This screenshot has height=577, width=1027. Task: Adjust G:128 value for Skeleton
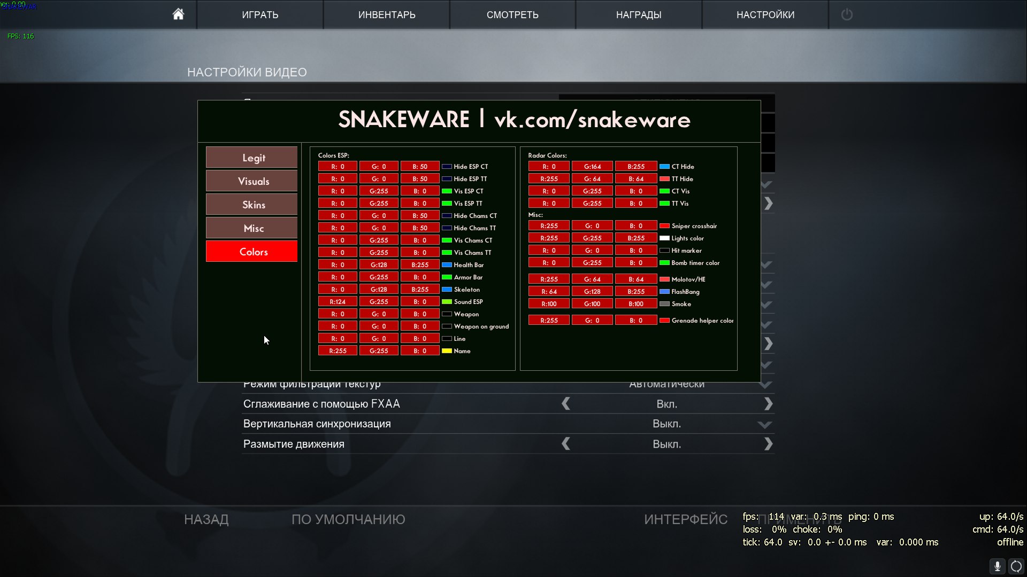(379, 290)
